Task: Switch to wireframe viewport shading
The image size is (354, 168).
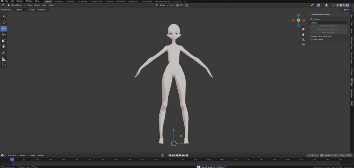Action: pyautogui.click(x=338, y=5)
